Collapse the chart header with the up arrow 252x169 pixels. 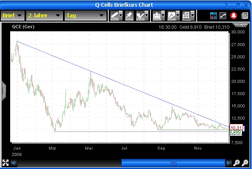click(241, 25)
